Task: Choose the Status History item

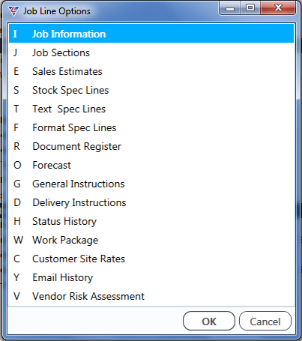Action: pyautogui.click(x=151, y=221)
